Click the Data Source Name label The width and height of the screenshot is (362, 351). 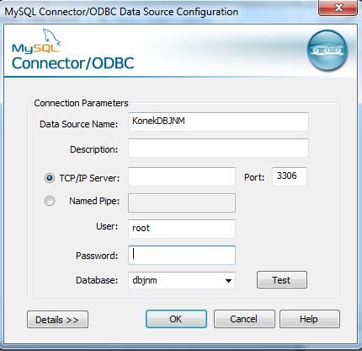(79, 124)
